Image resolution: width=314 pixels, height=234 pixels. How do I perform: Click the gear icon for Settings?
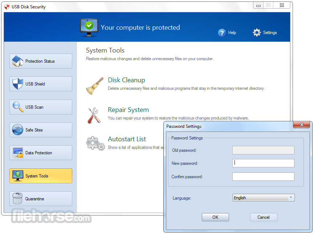tap(257, 32)
